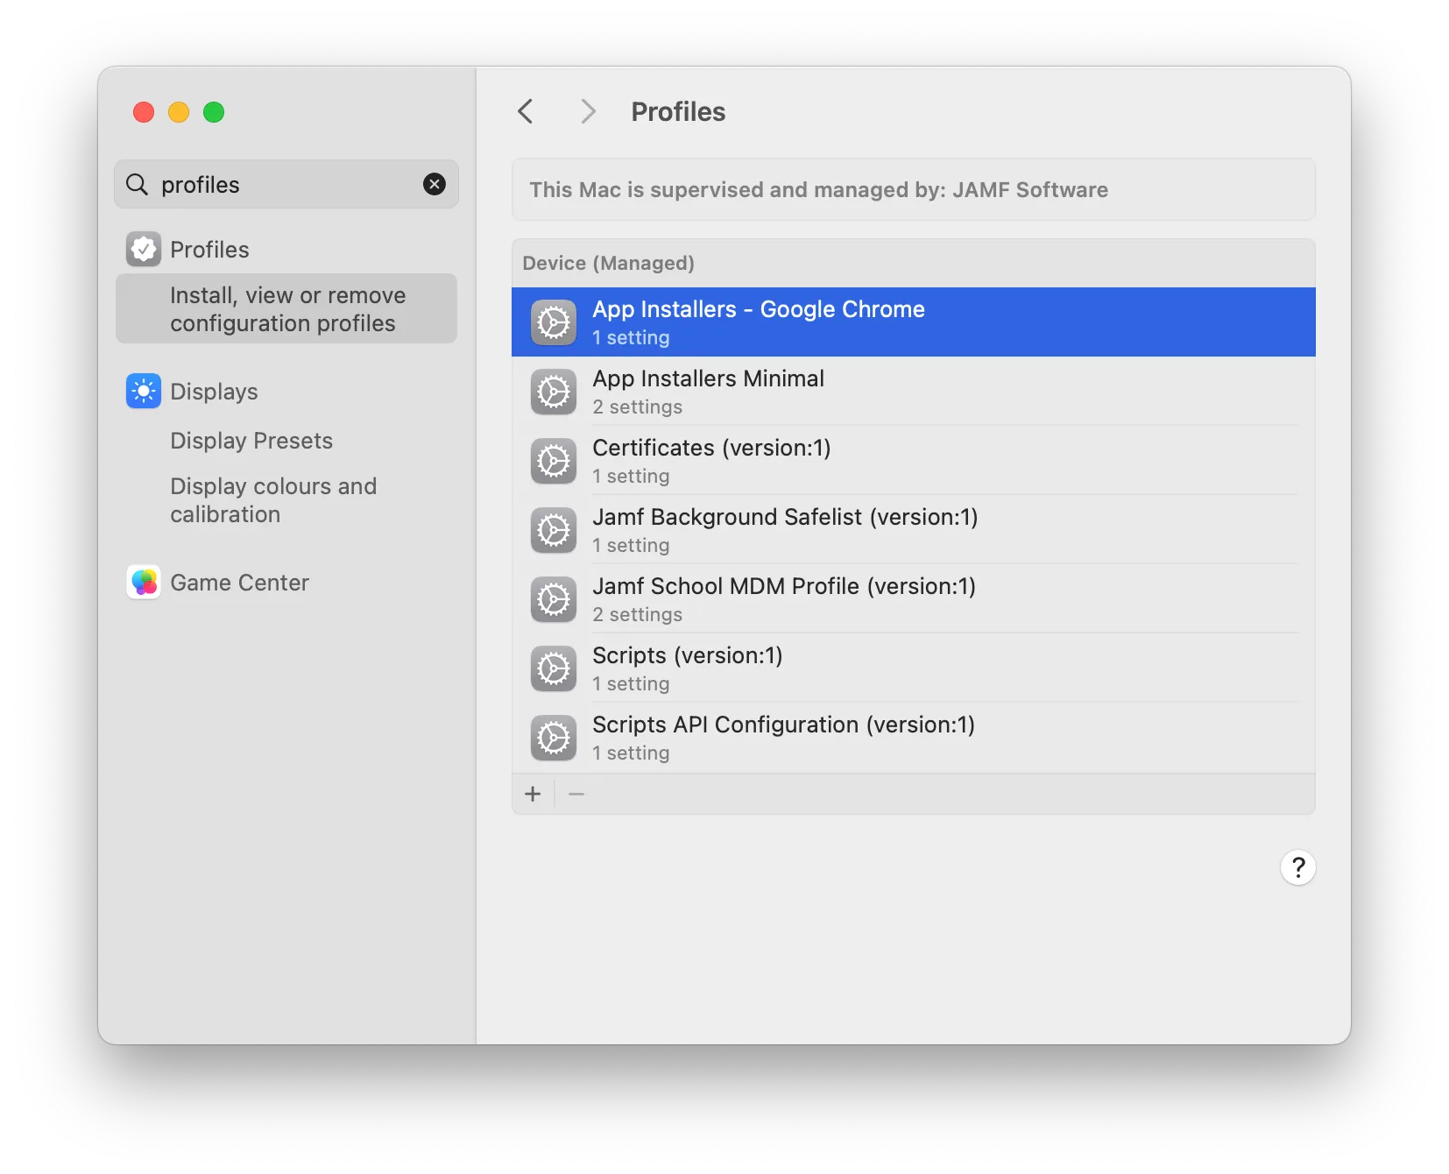Open help via the question mark button

(1298, 867)
